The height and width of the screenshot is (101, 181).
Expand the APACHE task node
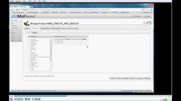(30, 39)
